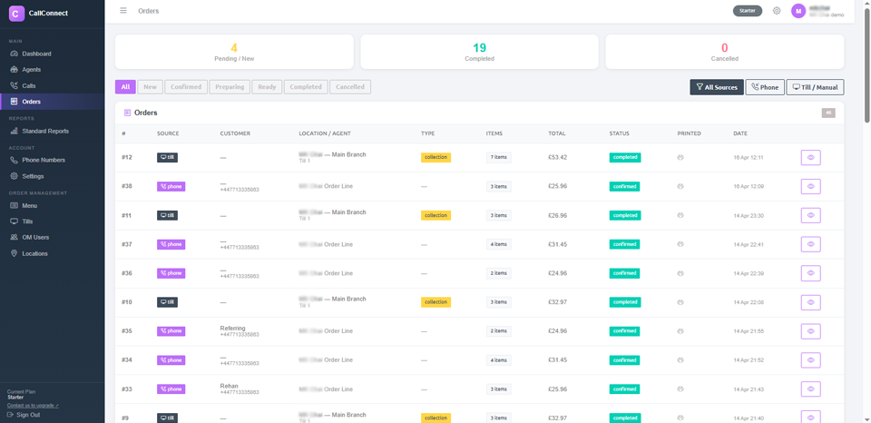Click the confirmed status badge on order #37

624,244
